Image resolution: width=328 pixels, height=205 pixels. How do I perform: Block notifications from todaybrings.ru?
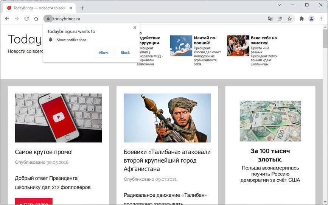(x=125, y=53)
